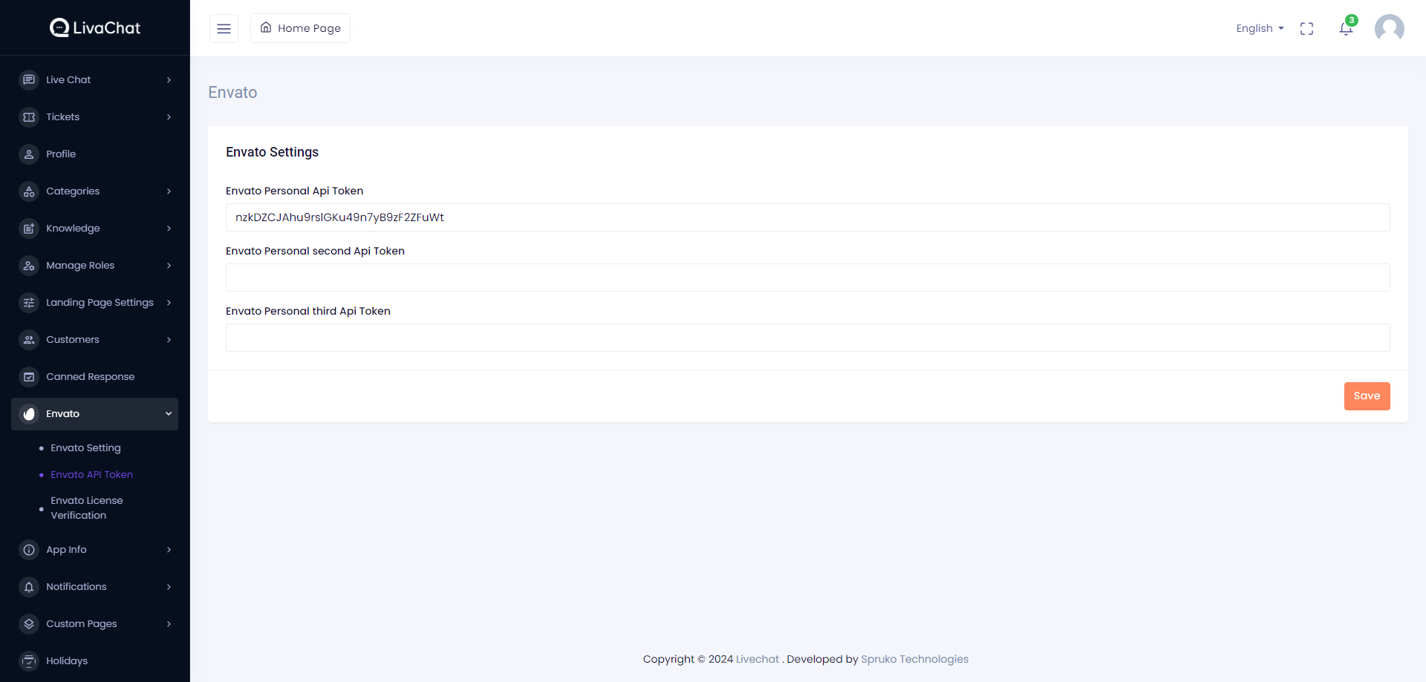Click the Envato Settings heading
1426x682 pixels.
pos(272,152)
